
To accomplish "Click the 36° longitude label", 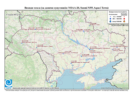I will click(96, 12).
